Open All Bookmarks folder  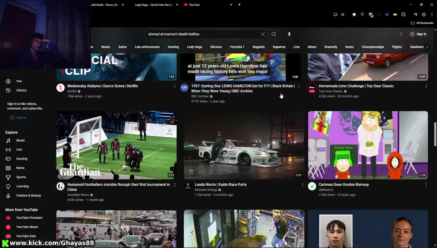(x=422, y=23)
